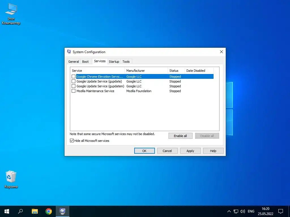The image size is (290, 217).
Task: Switch to the General tab
Action: (x=74, y=62)
